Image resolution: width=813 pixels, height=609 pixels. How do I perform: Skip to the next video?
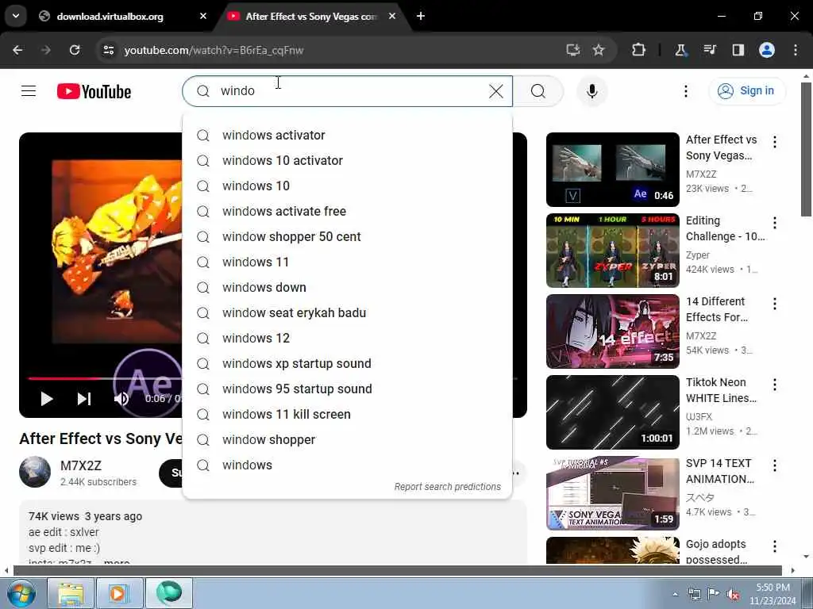pos(84,399)
